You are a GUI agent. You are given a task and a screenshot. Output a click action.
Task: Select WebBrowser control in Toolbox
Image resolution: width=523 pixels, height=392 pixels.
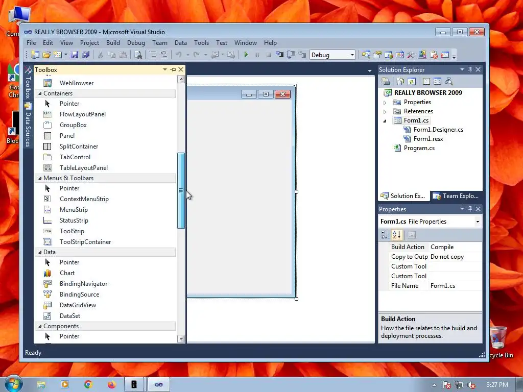(77, 83)
